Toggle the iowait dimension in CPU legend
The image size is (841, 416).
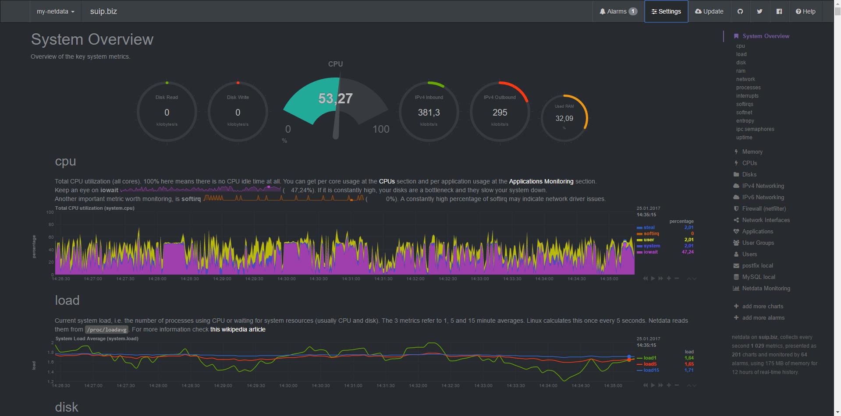650,252
